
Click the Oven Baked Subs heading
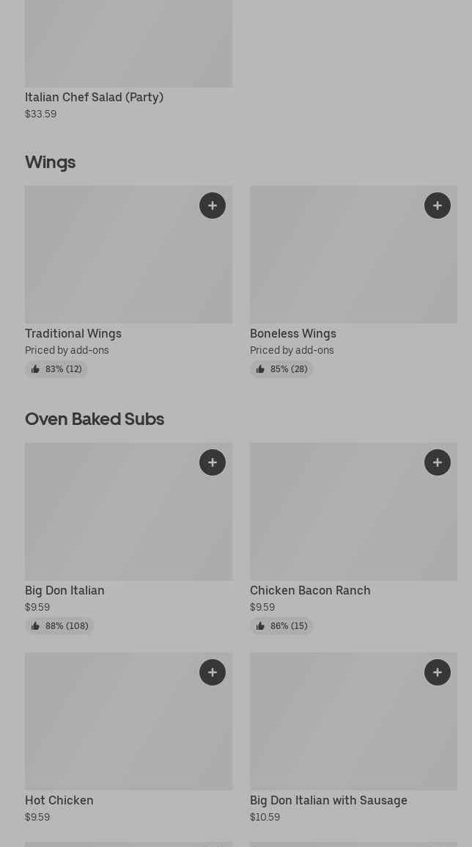95,419
